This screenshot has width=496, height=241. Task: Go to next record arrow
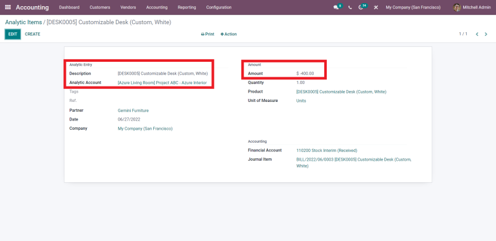486,34
